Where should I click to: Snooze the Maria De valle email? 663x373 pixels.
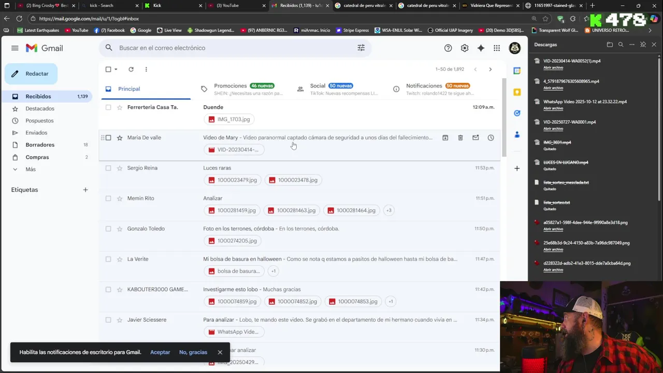491,138
